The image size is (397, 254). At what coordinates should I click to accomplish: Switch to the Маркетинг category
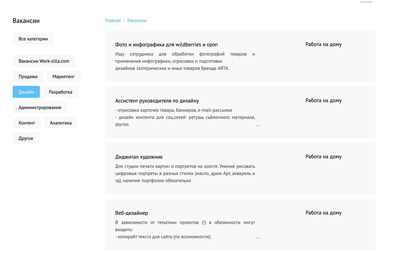tap(64, 76)
